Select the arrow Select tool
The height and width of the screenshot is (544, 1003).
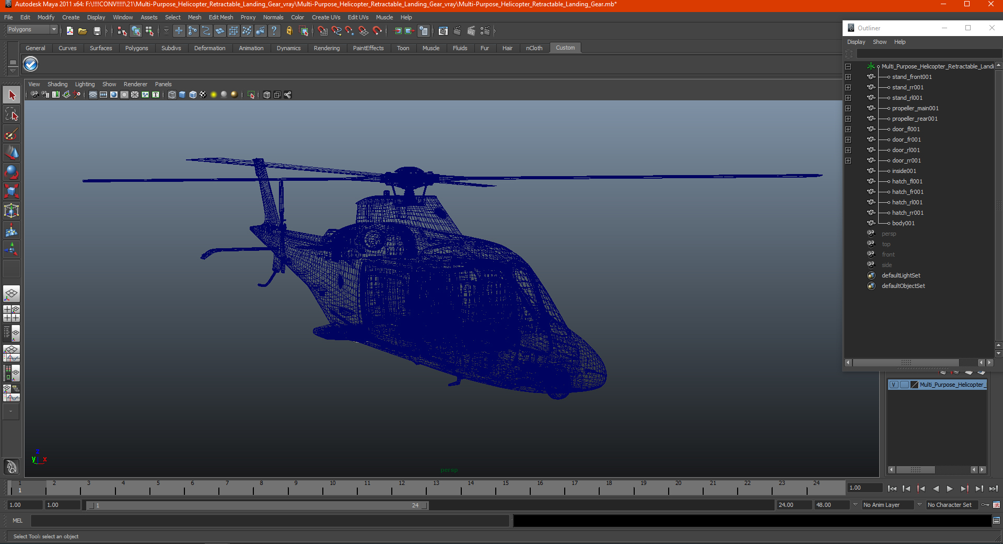[11, 95]
